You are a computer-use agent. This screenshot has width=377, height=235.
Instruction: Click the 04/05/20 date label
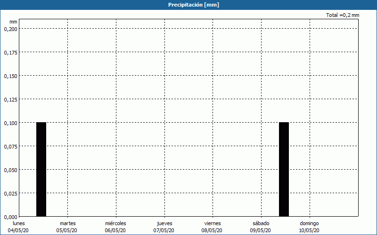pos(18,230)
